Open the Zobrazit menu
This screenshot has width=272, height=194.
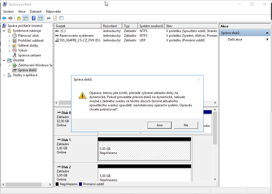coord(35,12)
